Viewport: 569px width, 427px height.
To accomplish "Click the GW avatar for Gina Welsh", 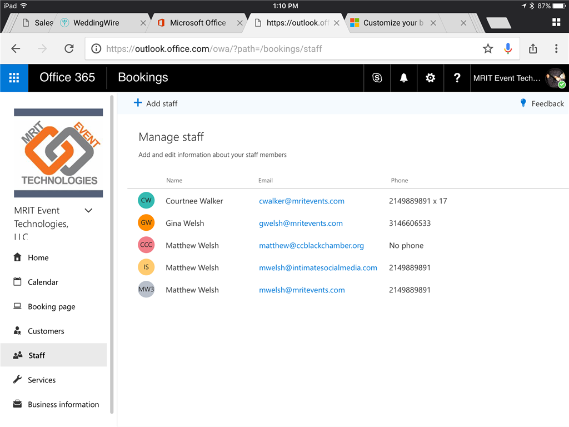I will pos(146,222).
